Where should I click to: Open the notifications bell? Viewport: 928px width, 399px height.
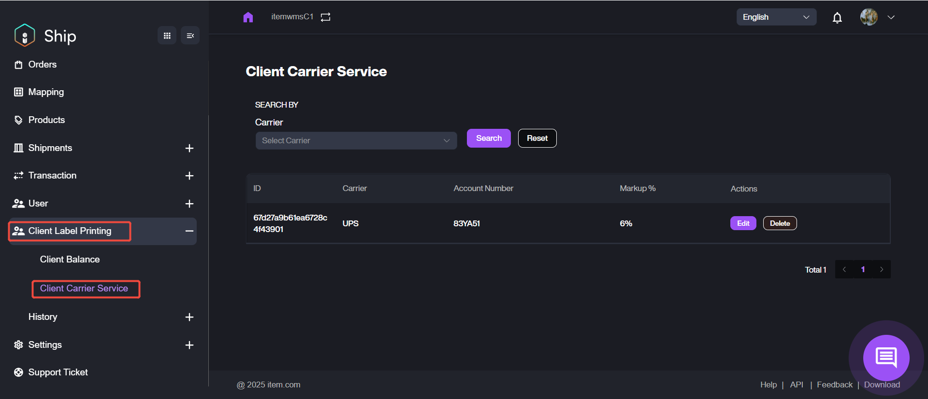coord(837,18)
